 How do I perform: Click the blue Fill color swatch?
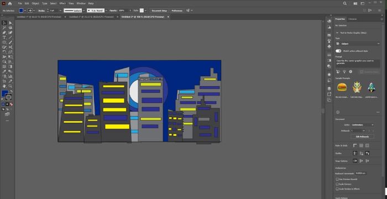tap(21, 11)
